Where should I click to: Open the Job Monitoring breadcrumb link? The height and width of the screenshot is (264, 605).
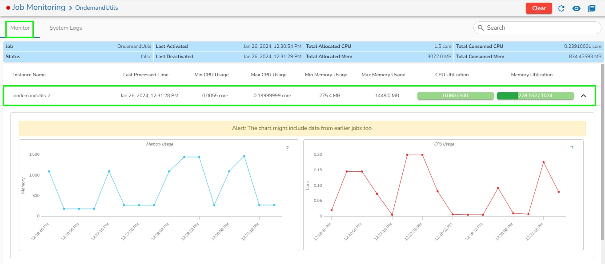[x=39, y=8]
